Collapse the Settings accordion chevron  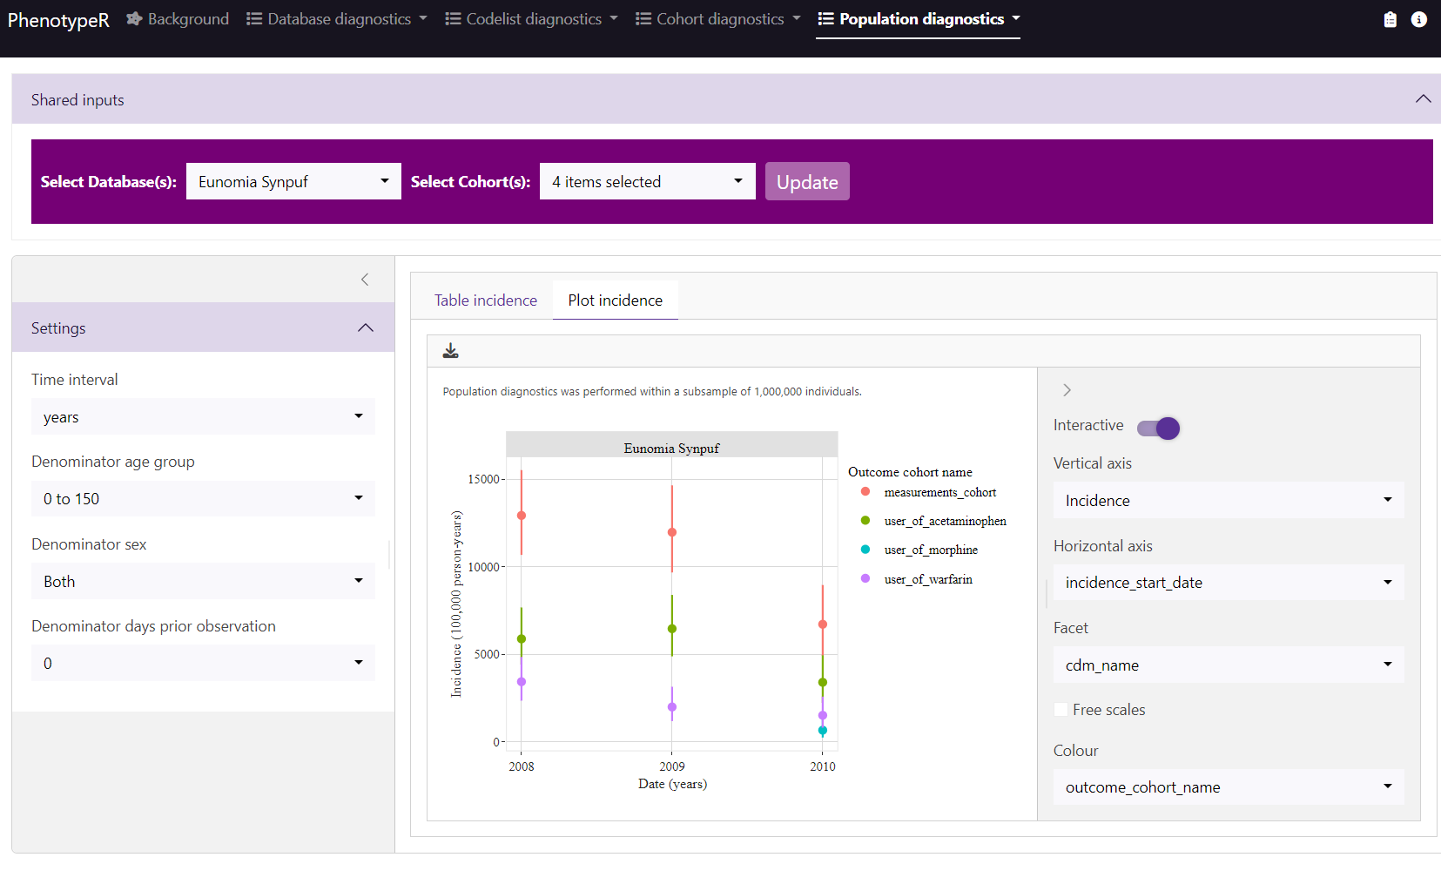coord(366,328)
